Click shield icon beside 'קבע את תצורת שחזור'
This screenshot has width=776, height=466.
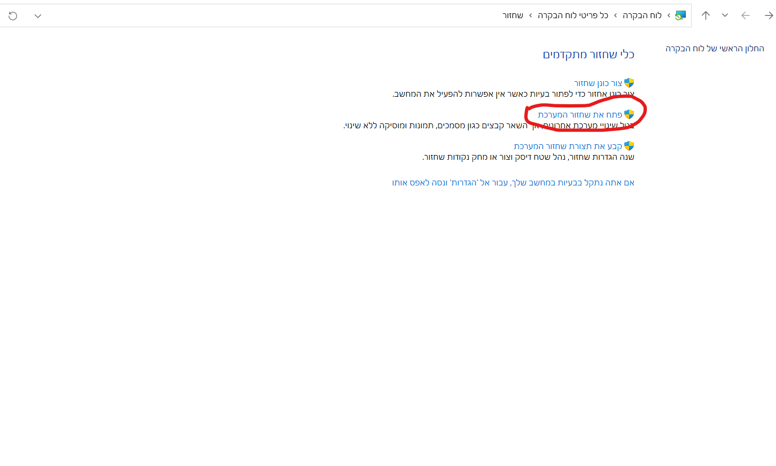[x=629, y=146]
